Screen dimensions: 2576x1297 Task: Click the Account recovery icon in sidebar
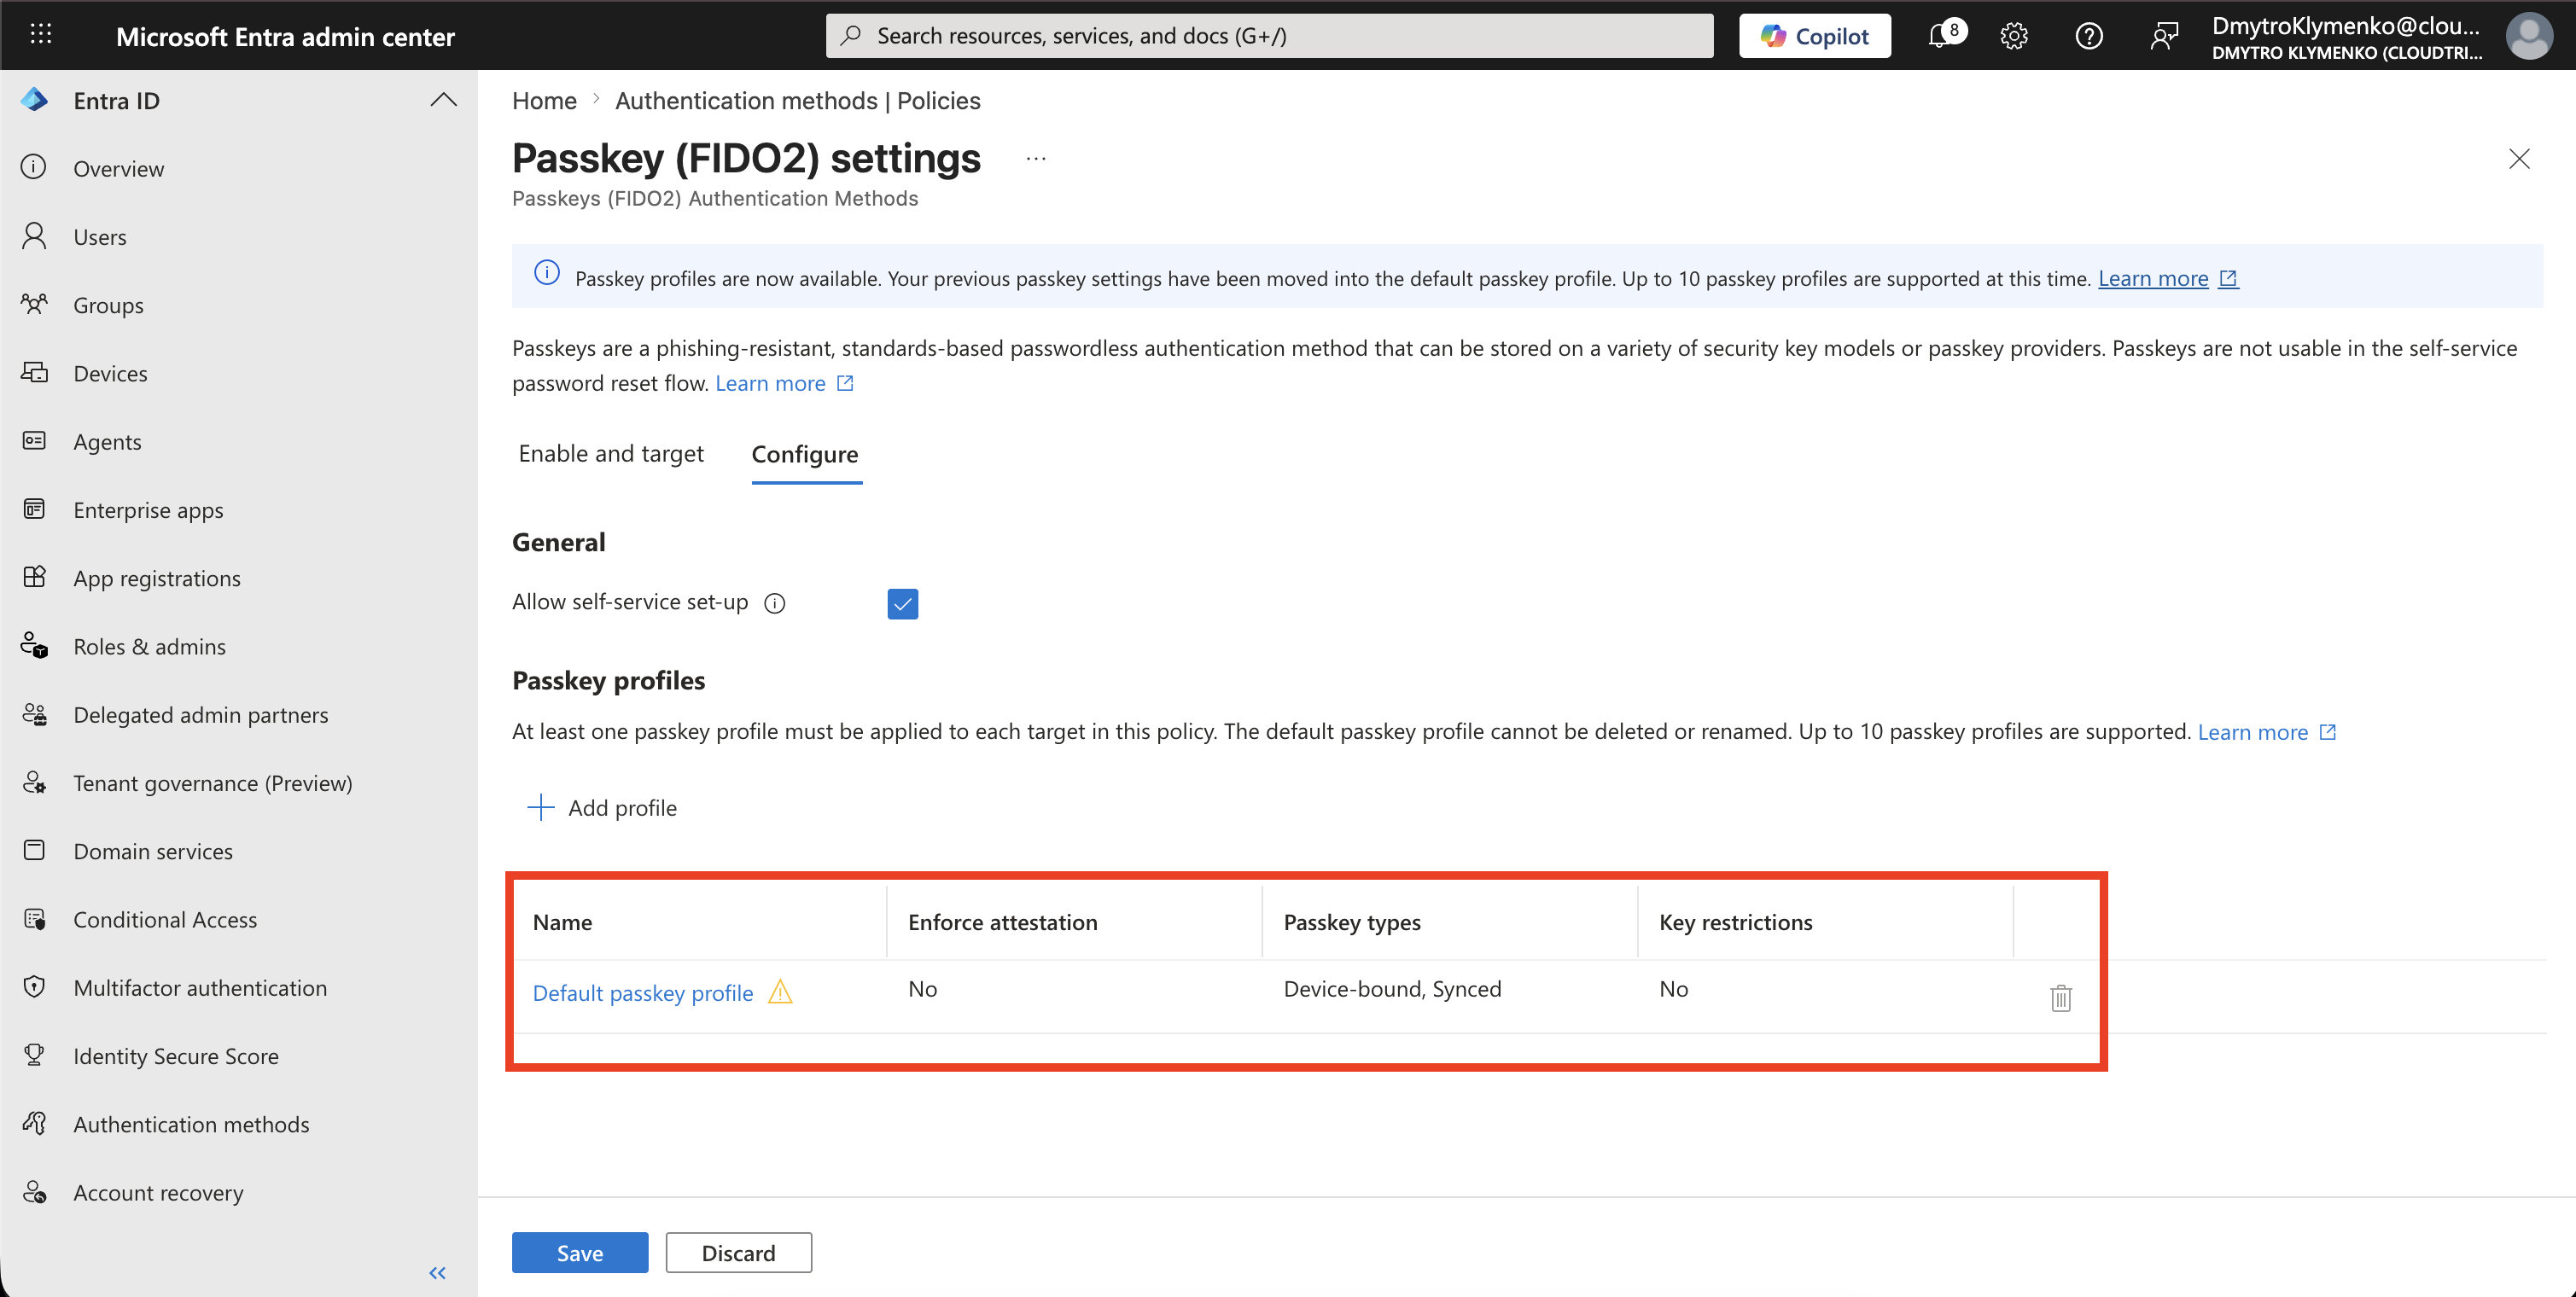34,1192
